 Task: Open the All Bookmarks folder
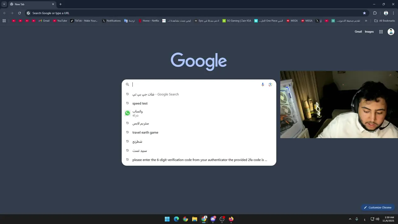point(385,21)
